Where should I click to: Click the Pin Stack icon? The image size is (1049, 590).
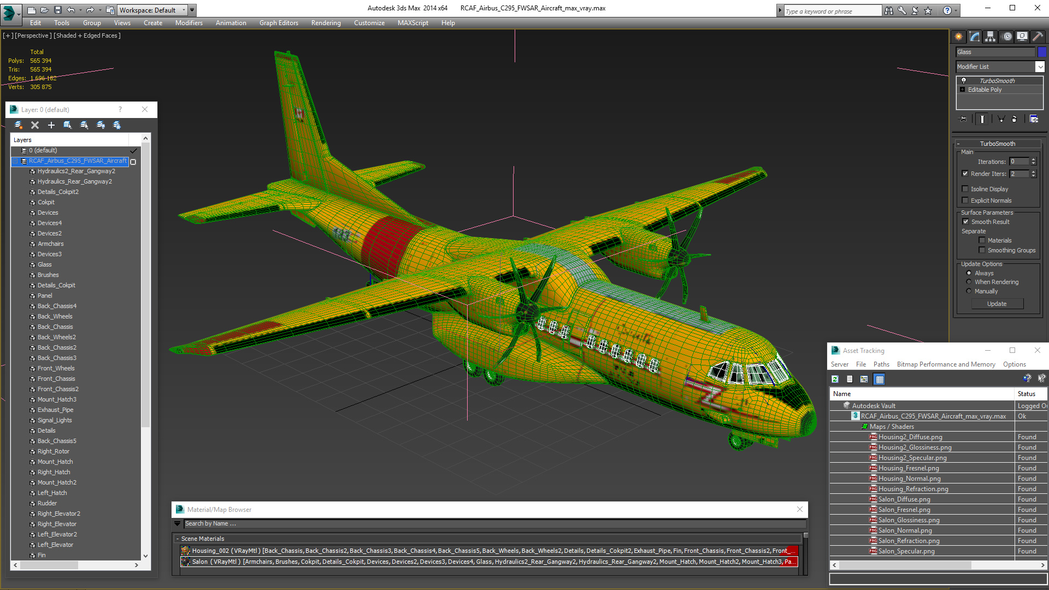pyautogui.click(x=963, y=119)
